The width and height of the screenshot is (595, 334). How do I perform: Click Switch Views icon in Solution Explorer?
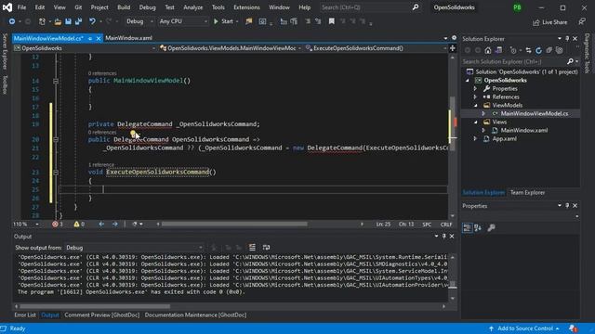click(x=498, y=50)
